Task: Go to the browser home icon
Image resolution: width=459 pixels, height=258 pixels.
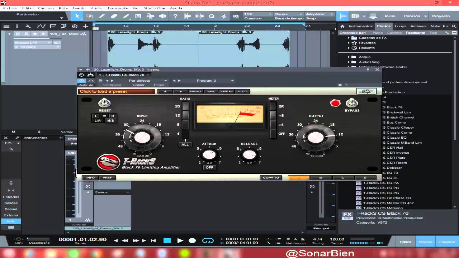Action: point(342,26)
